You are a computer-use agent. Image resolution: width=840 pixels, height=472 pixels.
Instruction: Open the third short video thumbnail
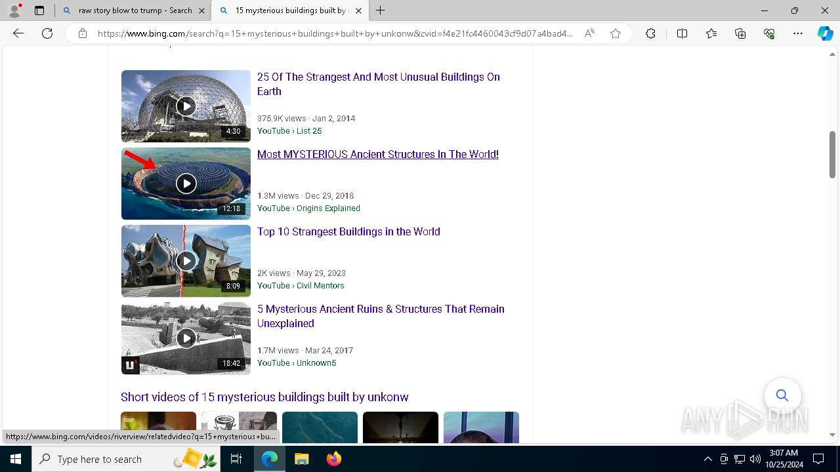320,427
